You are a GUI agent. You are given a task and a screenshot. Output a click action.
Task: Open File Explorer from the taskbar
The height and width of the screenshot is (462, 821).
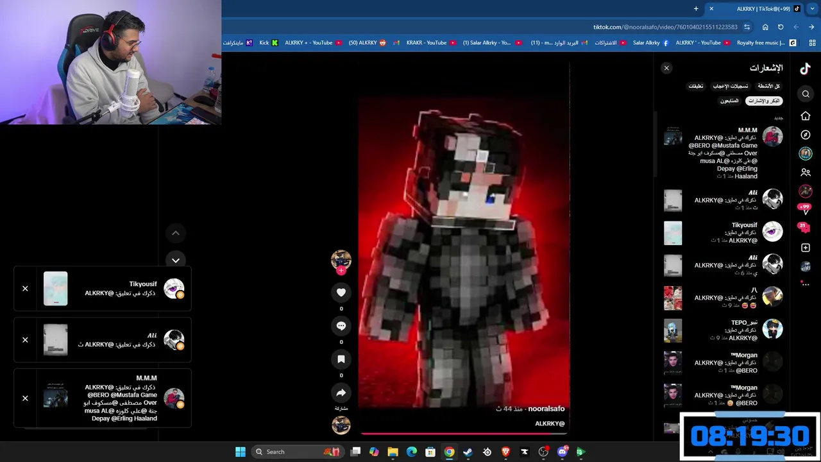[x=393, y=452]
